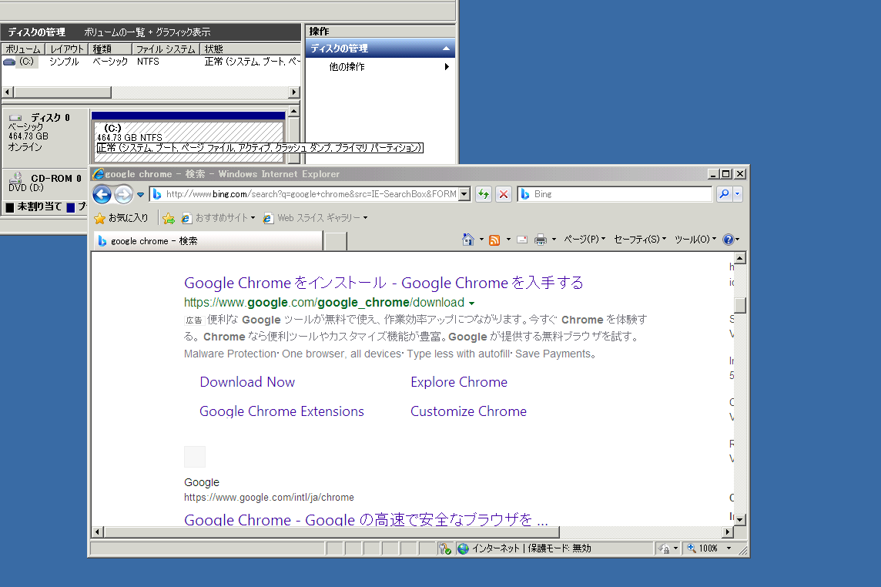Click the black 未割り当て legend swatch
The image size is (881, 587).
(x=10, y=207)
